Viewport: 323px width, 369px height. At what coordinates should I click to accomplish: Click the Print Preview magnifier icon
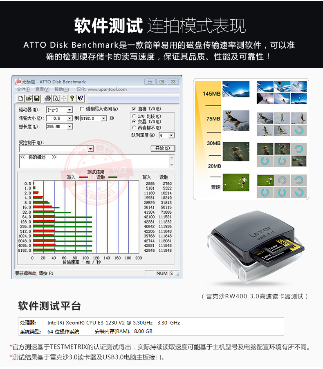pos(56,98)
